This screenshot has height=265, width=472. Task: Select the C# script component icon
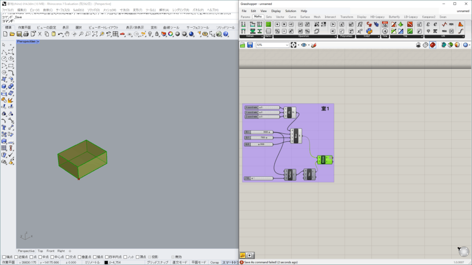(x=369, y=24)
